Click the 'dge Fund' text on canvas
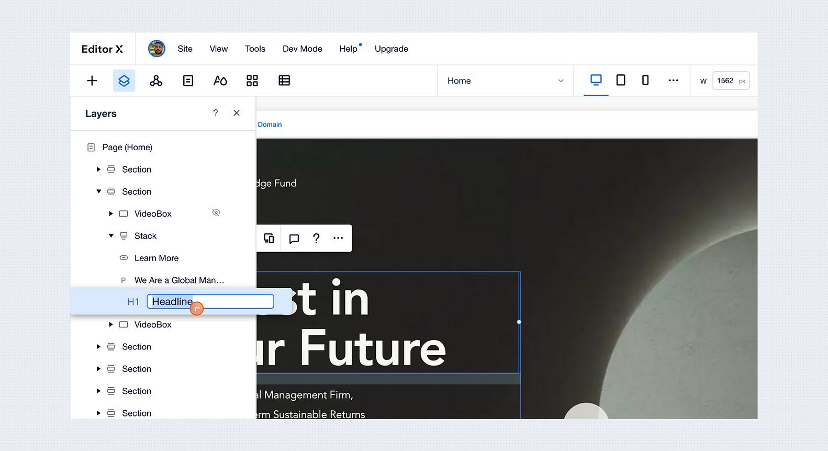 coord(276,183)
